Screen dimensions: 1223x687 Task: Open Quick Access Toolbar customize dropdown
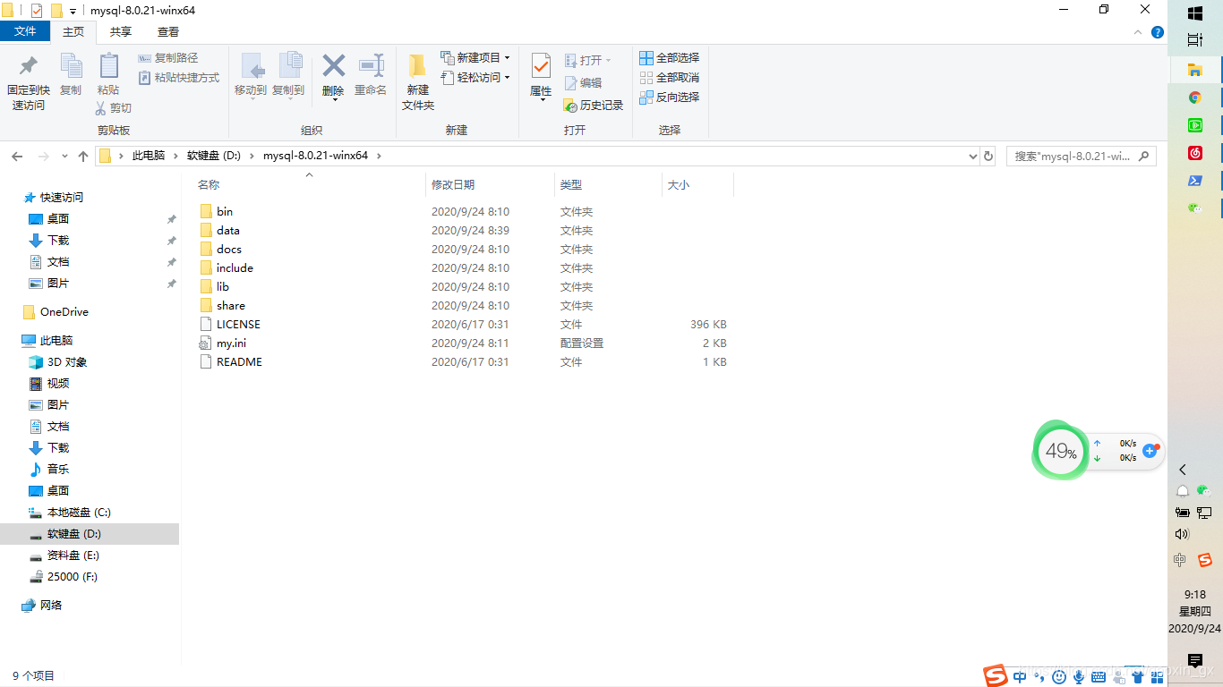click(73, 11)
